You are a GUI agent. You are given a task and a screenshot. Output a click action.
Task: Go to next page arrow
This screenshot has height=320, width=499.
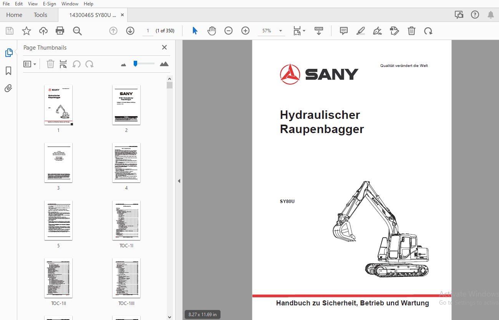pyautogui.click(x=130, y=31)
